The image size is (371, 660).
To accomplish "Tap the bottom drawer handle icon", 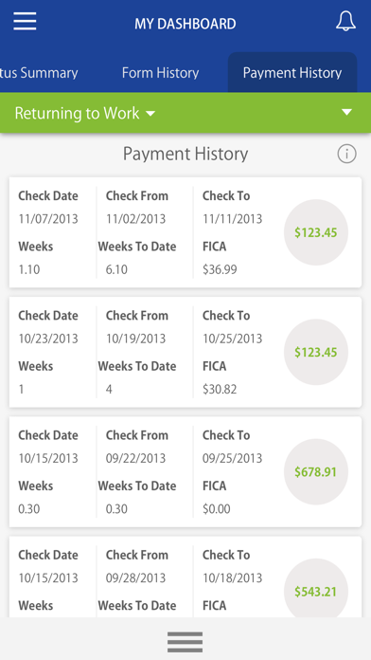I will pos(185,642).
